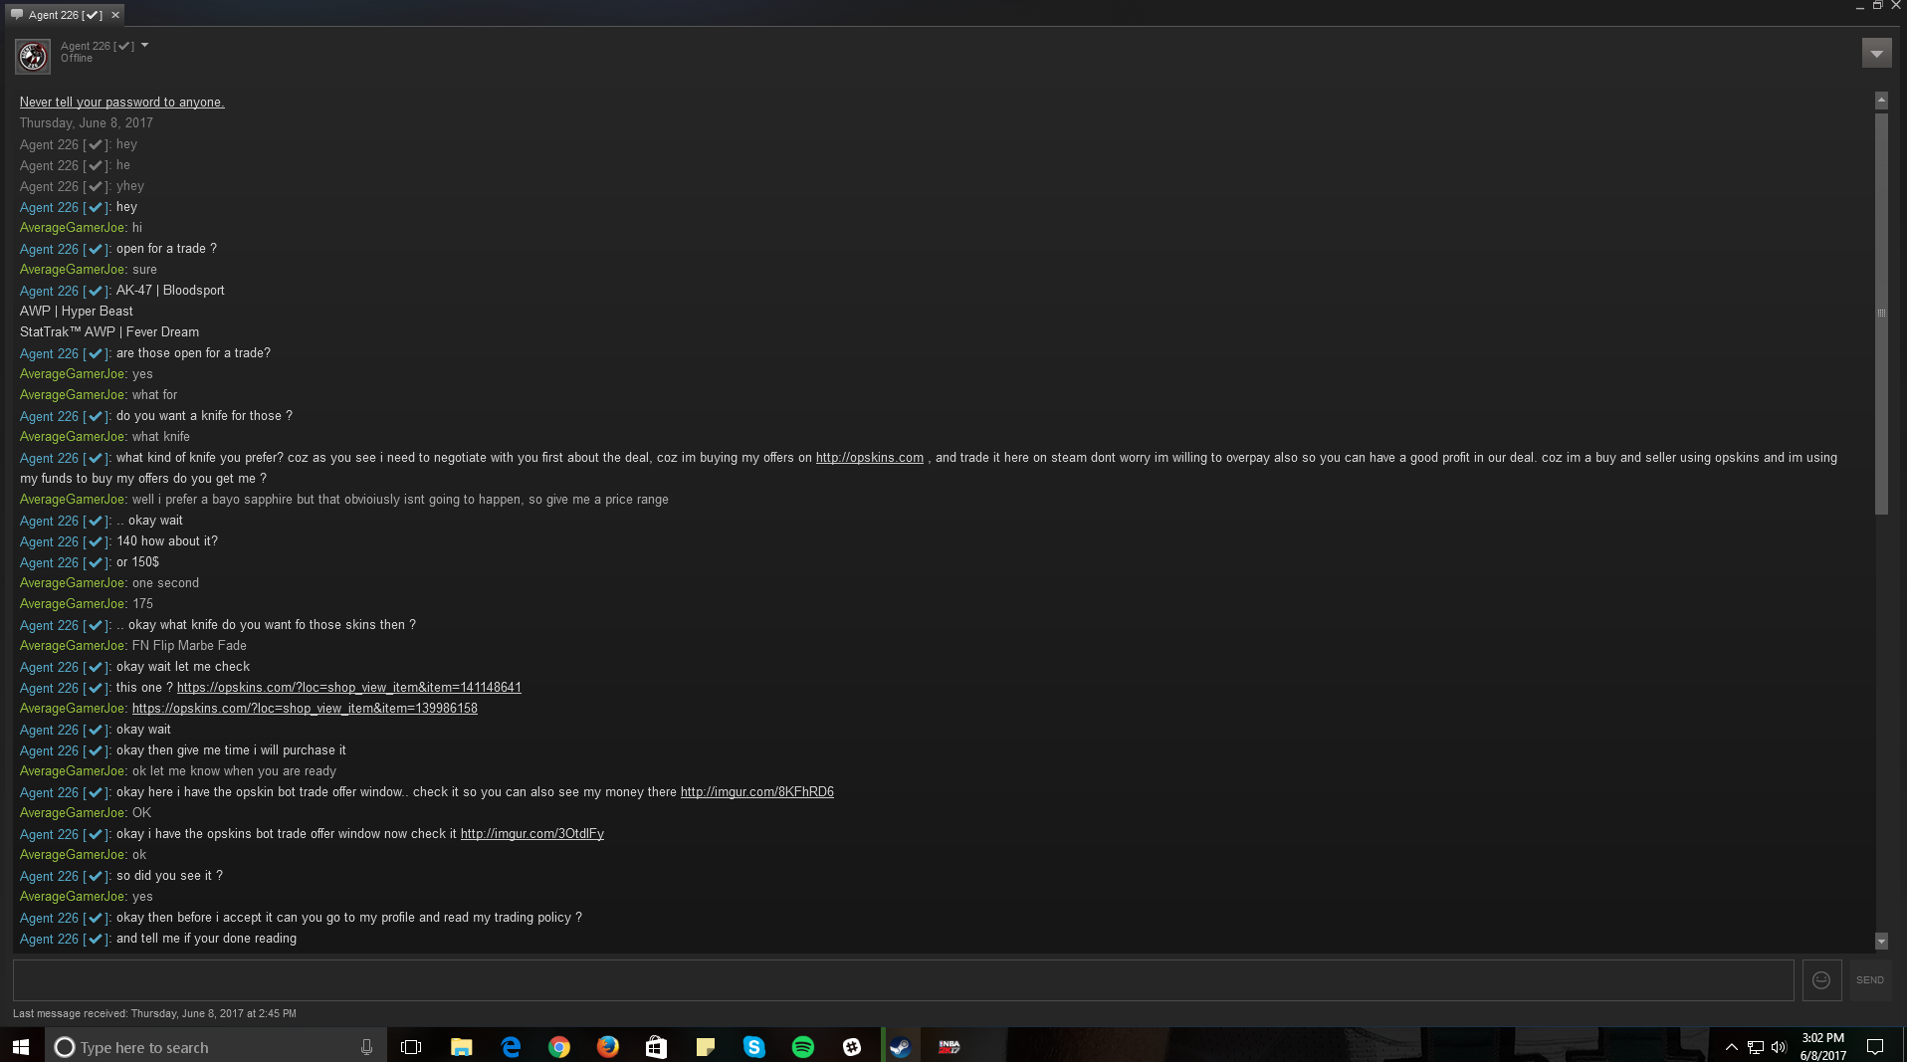The width and height of the screenshot is (1907, 1062).
Task: Open Microsoft Store from the taskbar
Action: tap(656, 1046)
